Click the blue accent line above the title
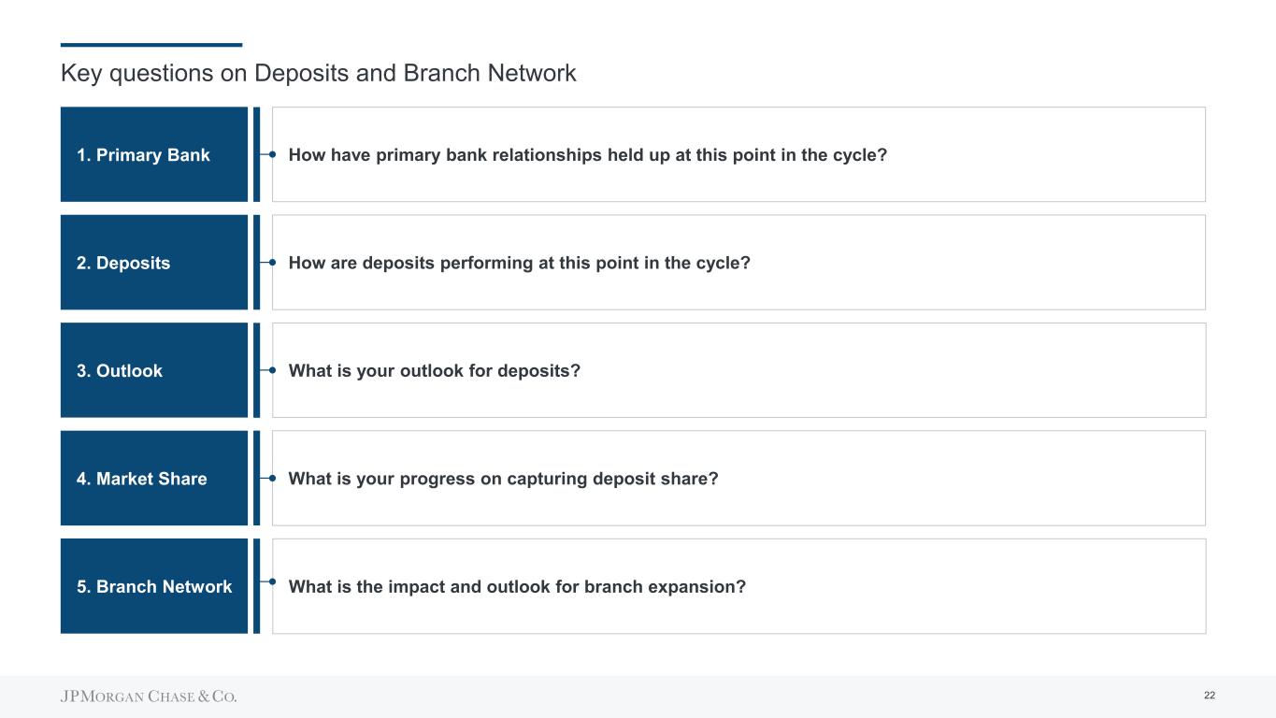1276x718 pixels. [151, 45]
